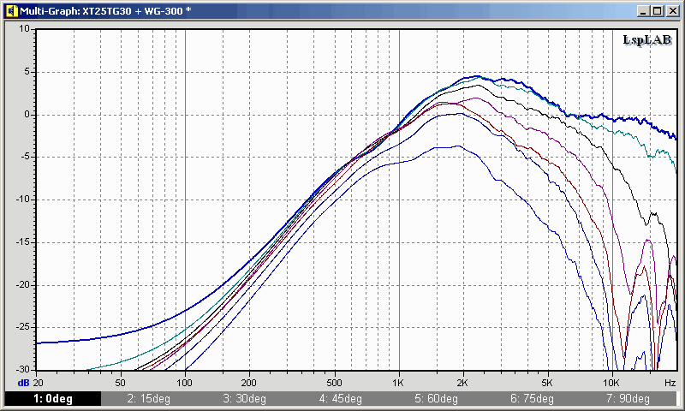Click the 5K frequency axis label
Screen dimensions: 685x411
(x=547, y=383)
